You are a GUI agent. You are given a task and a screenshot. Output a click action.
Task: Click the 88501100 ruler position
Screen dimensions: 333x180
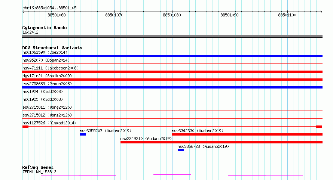pos(287,15)
